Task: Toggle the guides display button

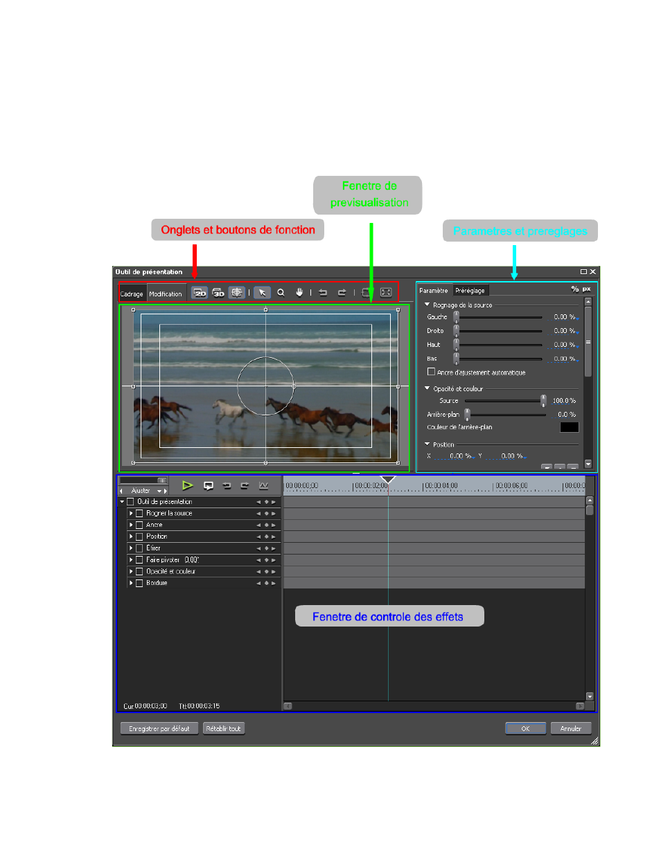Action: coord(237,293)
